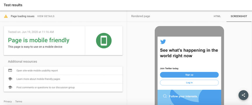This screenshot has height=105, width=252.
Task: Click 'Join Twitter today.' text in preview
Action: pos(169,68)
